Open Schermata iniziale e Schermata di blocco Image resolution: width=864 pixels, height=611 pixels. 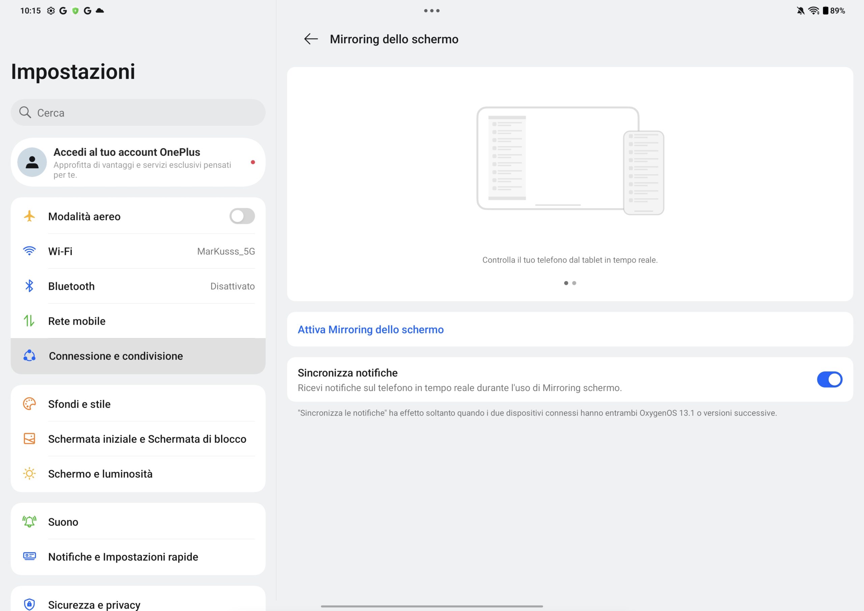(138, 439)
